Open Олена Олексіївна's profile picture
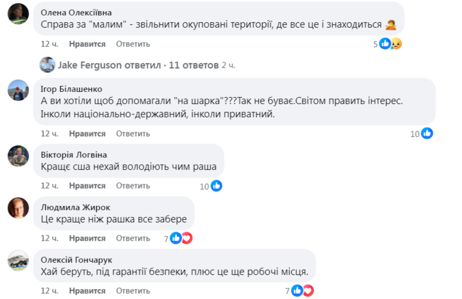 18,13
